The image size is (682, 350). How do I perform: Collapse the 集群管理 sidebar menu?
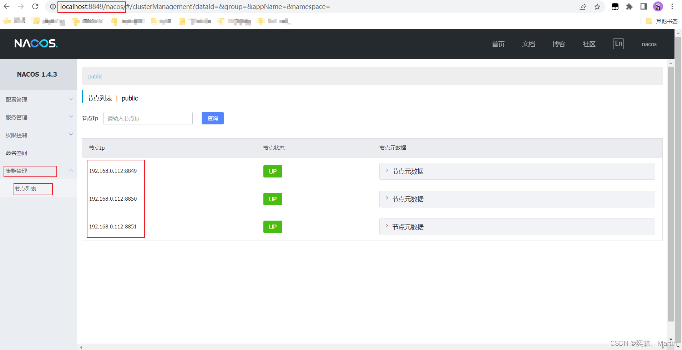point(38,171)
